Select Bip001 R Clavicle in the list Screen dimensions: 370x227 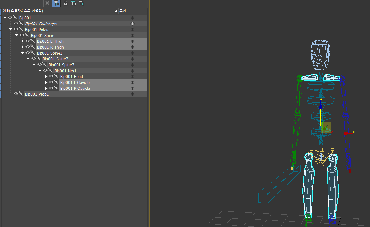[75, 89]
